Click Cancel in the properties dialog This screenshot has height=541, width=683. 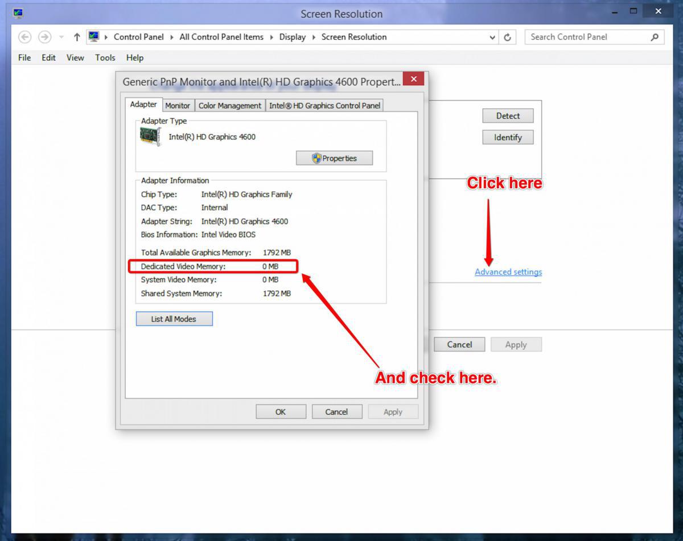point(336,412)
